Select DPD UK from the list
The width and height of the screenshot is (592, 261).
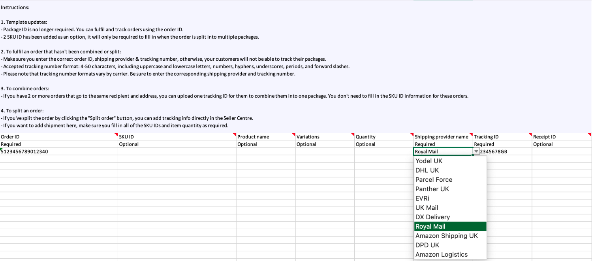click(450, 245)
